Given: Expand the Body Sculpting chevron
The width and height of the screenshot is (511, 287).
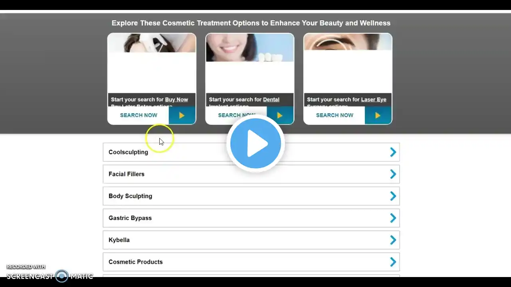Looking at the screenshot, I should 393,196.
